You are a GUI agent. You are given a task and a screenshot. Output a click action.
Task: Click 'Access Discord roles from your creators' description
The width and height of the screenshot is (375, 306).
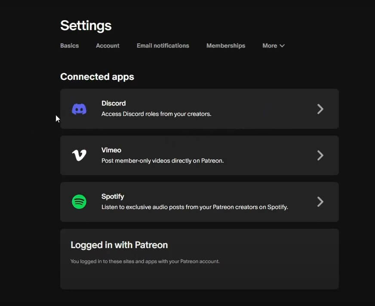pyautogui.click(x=157, y=114)
